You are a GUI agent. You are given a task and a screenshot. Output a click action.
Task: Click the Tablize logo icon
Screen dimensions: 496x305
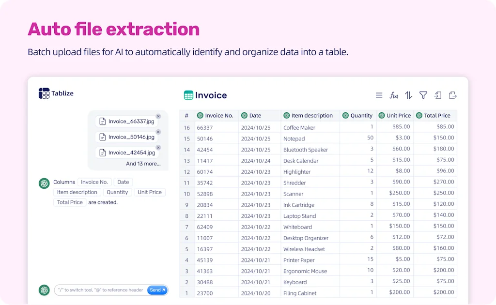pyautogui.click(x=44, y=93)
